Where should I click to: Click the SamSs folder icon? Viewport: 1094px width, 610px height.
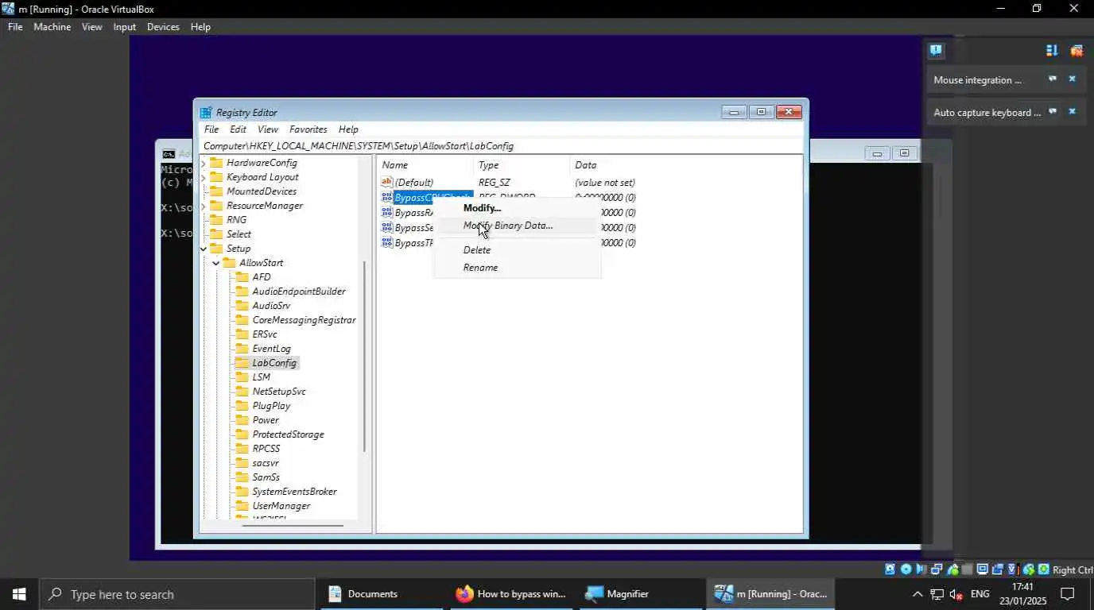click(242, 477)
